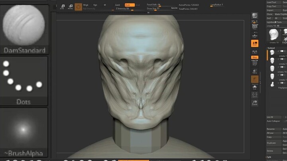This screenshot has height=161, width=287.
Task: Adjust the LazyRadius 1 slider
Action: coord(217,5)
